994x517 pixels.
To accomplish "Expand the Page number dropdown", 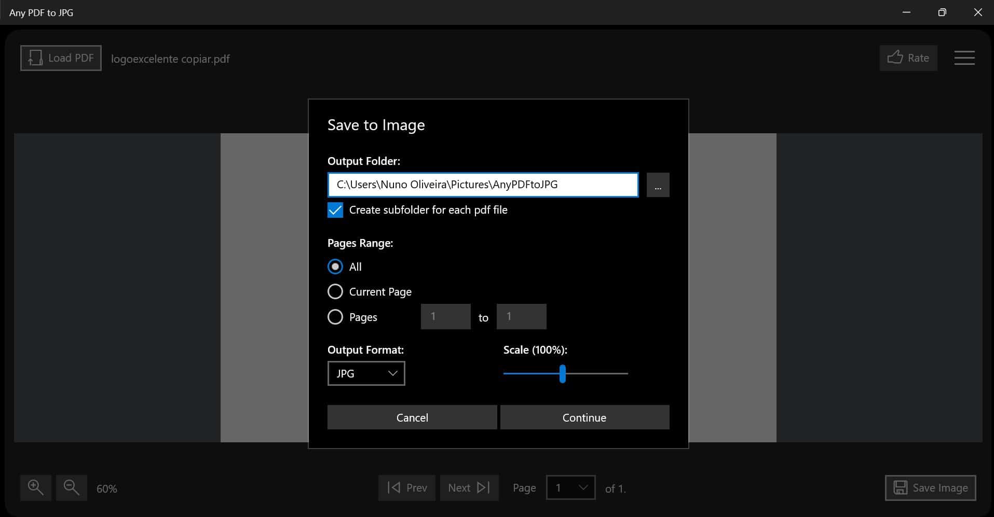I will click(570, 488).
